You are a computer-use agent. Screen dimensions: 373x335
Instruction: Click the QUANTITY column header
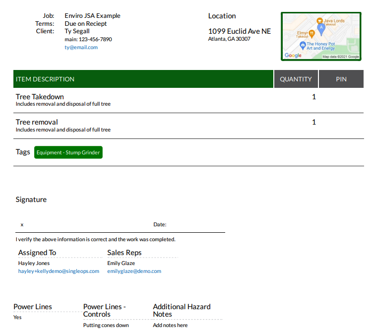296,79
